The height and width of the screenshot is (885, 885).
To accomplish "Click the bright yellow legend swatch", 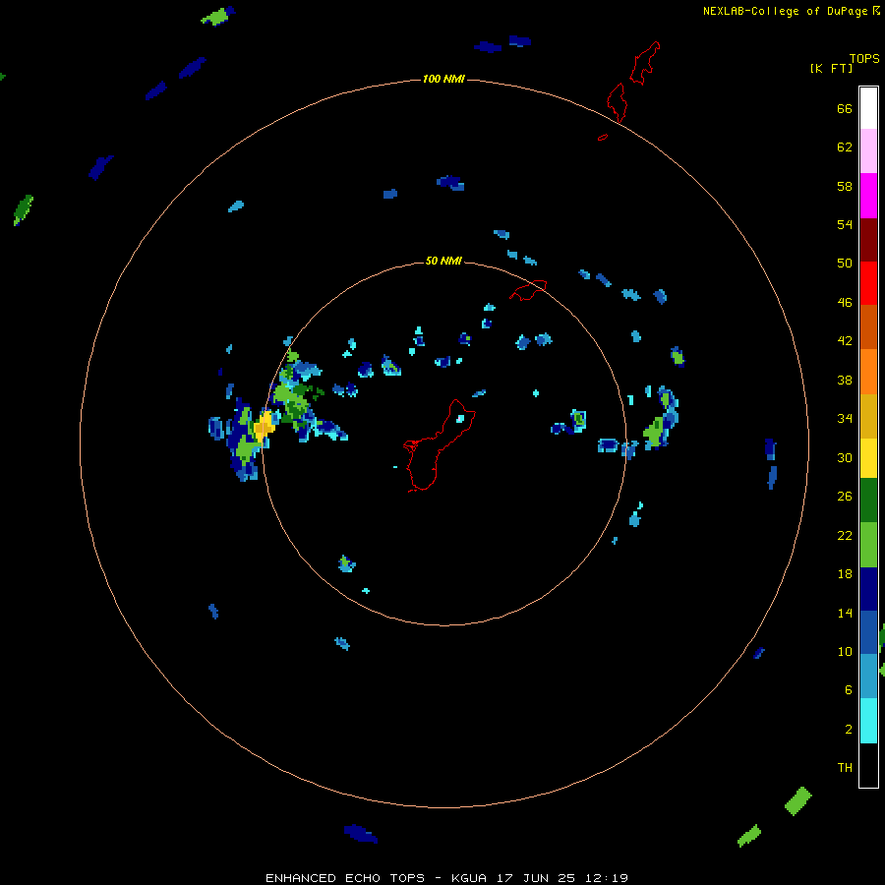I will pos(868,458).
